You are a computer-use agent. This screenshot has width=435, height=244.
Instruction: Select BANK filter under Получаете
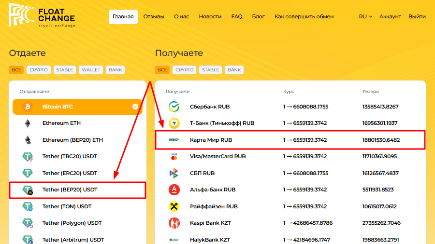click(x=234, y=70)
